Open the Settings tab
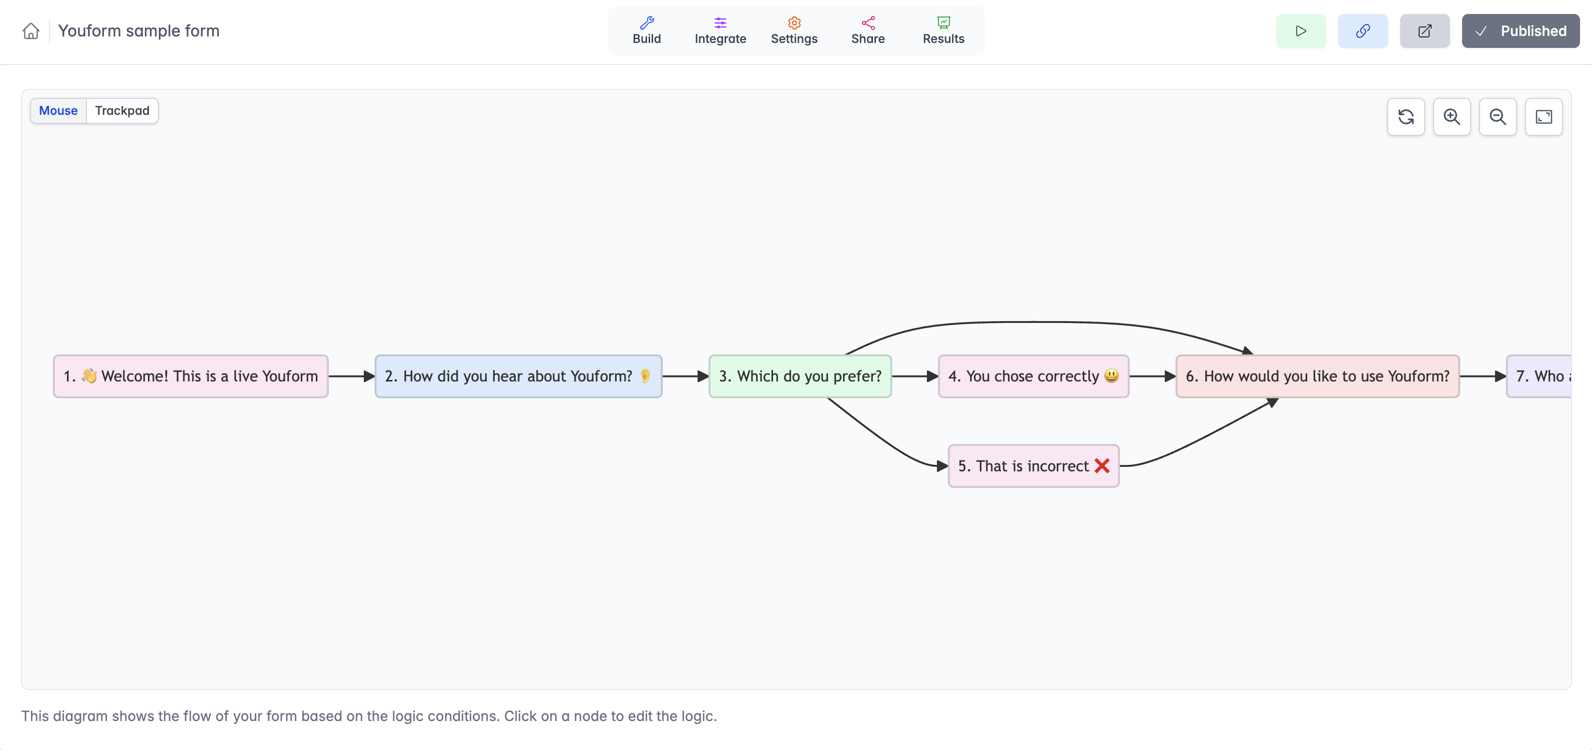 click(x=794, y=31)
